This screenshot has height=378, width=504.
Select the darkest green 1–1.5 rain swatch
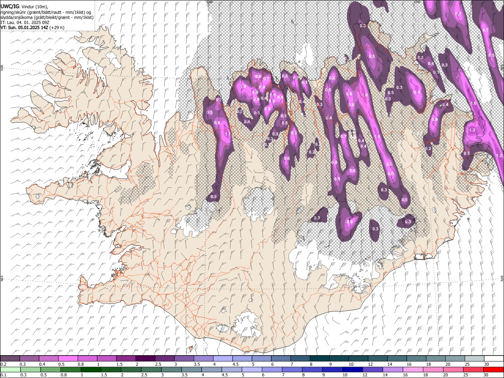(x=91, y=369)
